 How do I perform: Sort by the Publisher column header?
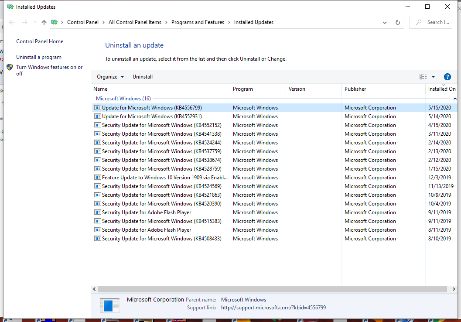point(383,89)
